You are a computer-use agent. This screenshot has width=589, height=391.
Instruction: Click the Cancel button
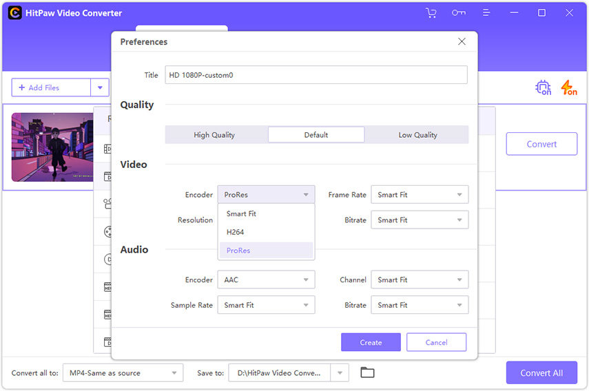pos(436,342)
